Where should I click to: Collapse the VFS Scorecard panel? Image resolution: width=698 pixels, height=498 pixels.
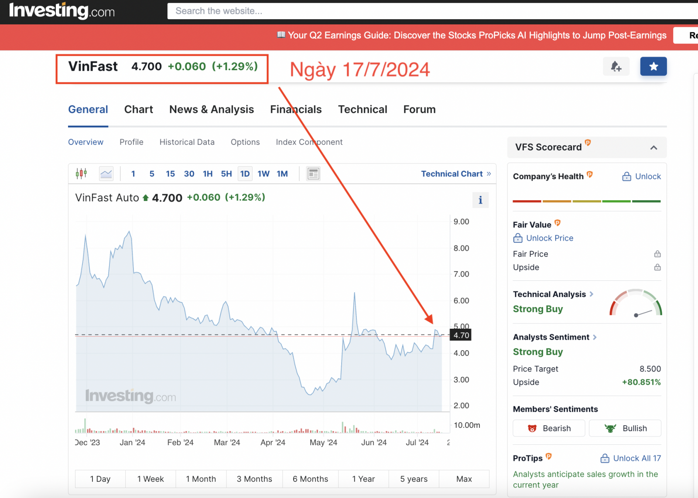[x=654, y=147]
